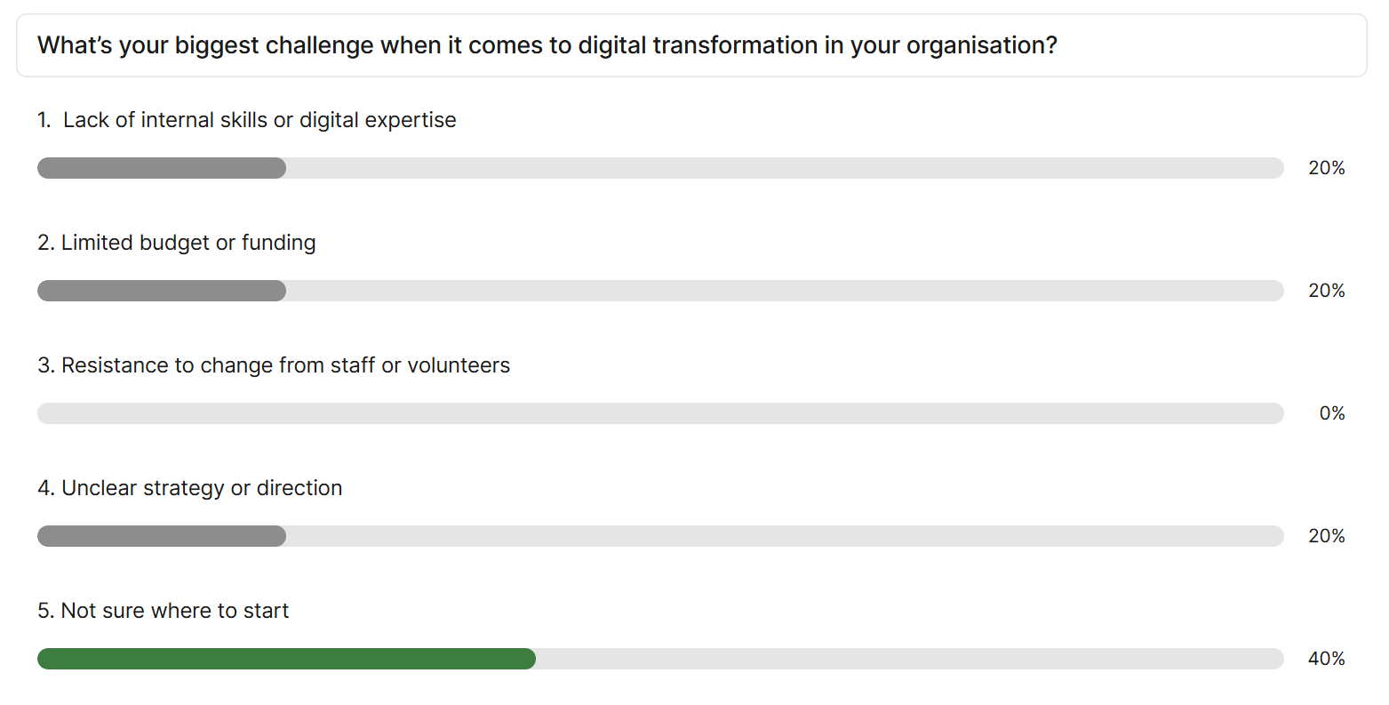Click the 0% result label

[1332, 413]
